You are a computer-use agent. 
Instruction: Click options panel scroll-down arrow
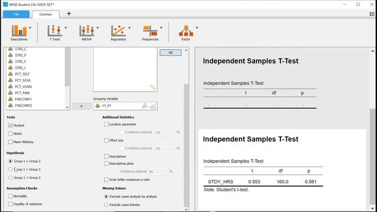(186, 210)
